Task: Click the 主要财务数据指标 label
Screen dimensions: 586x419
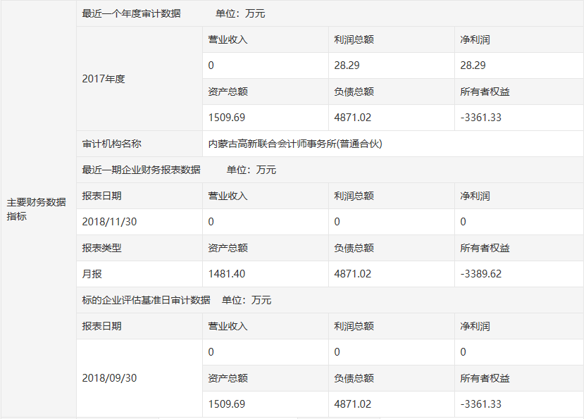Action: click(36, 209)
